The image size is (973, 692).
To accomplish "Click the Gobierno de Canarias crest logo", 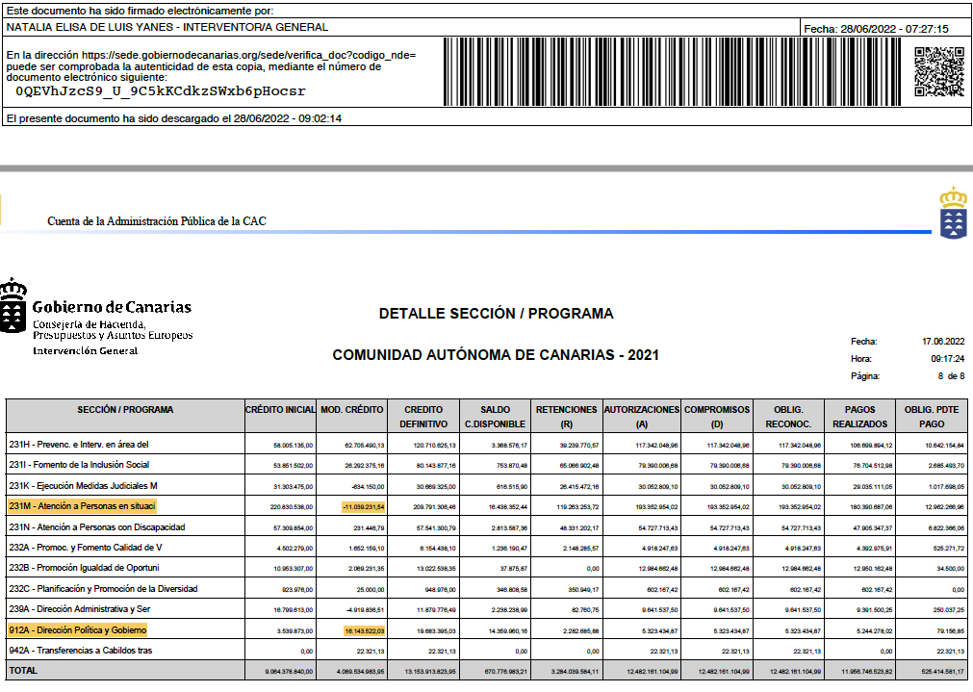I will (13, 306).
